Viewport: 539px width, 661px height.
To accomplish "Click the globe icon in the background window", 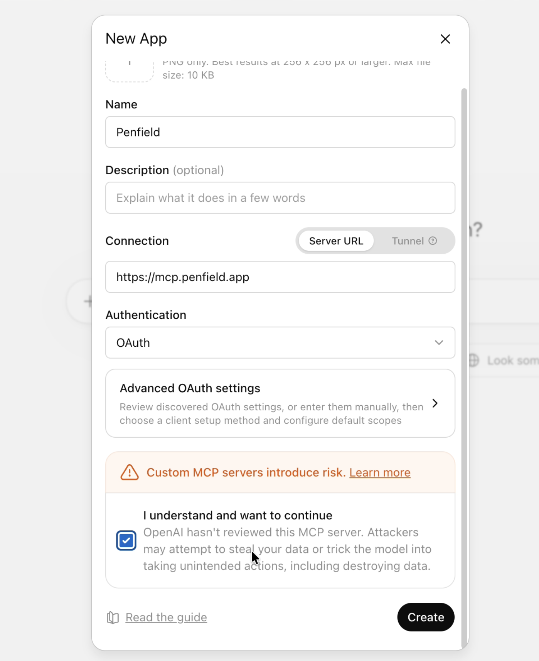I will [x=473, y=361].
